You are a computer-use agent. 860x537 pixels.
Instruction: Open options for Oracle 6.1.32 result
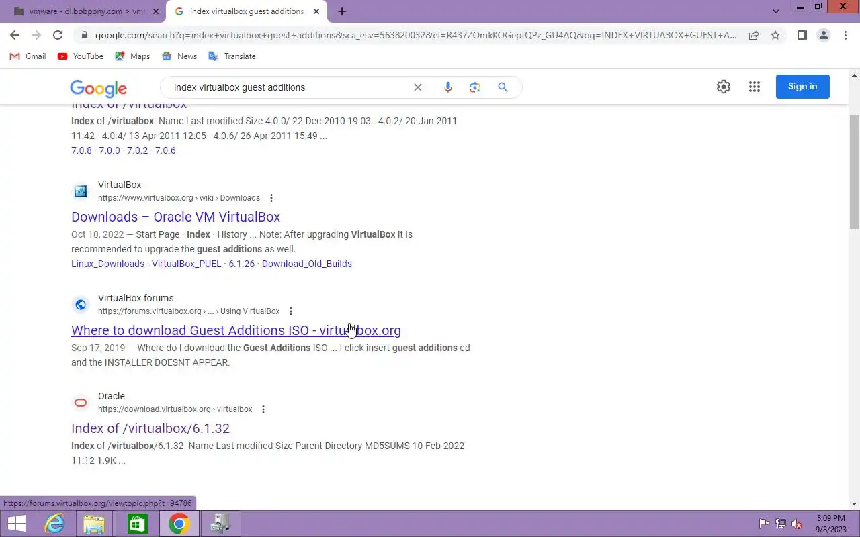263,409
